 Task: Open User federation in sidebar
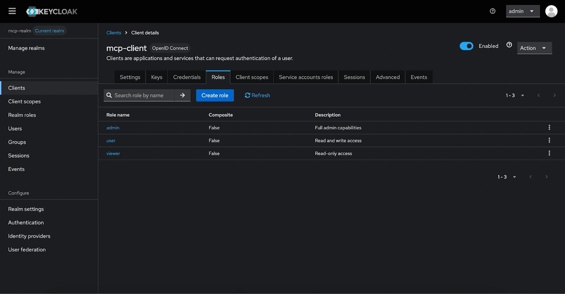click(49, 250)
